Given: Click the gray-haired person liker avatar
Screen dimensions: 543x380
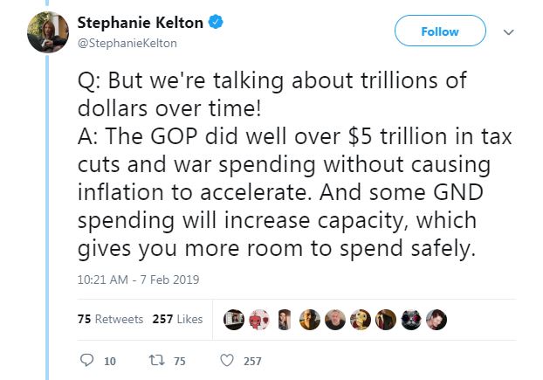Looking at the screenshot, I should (x=335, y=320).
